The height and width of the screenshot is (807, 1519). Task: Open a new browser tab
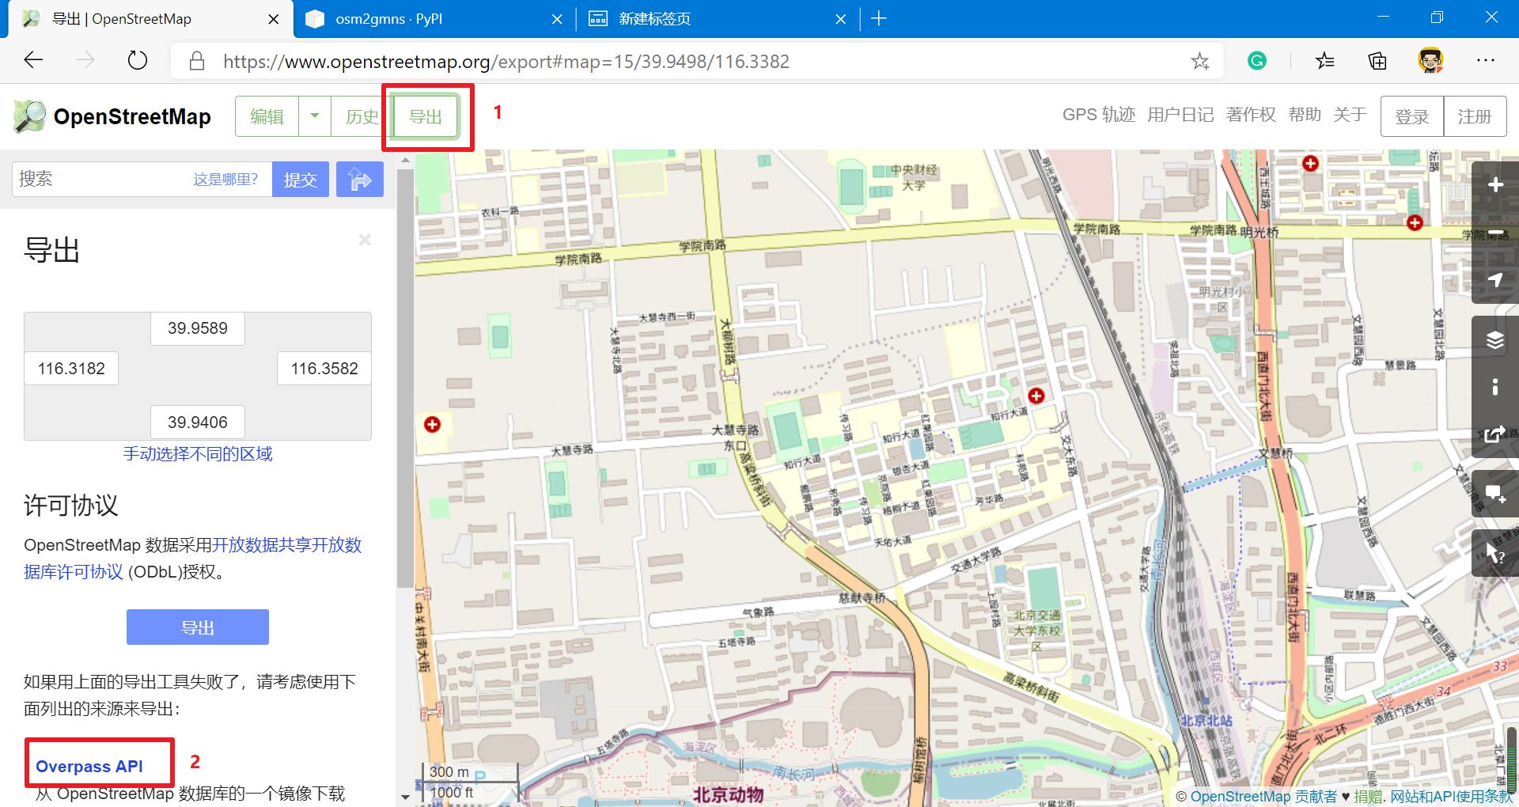pos(878,18)
